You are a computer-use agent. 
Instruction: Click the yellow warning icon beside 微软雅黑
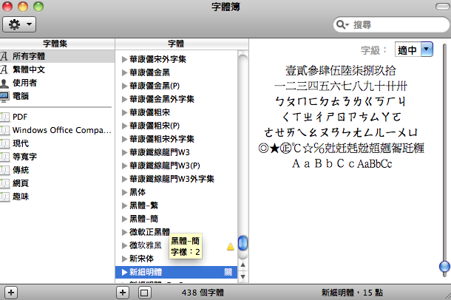231,247
